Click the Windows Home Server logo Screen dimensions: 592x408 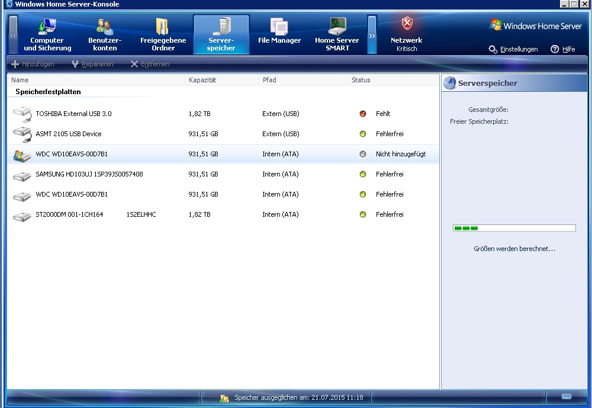pyautogui.click(x=536, y=25)
